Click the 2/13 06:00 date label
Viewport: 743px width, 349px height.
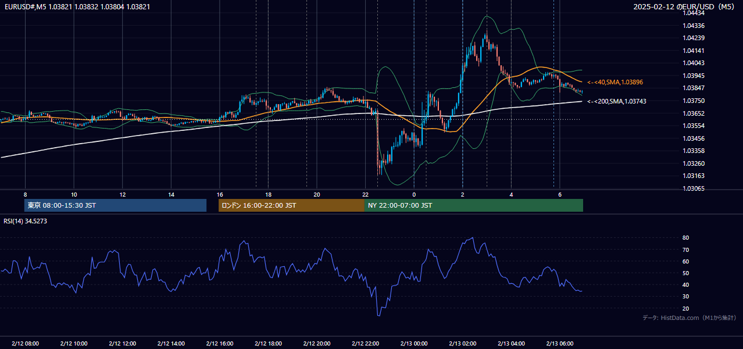pyautogui.click(x=559, y=343)
